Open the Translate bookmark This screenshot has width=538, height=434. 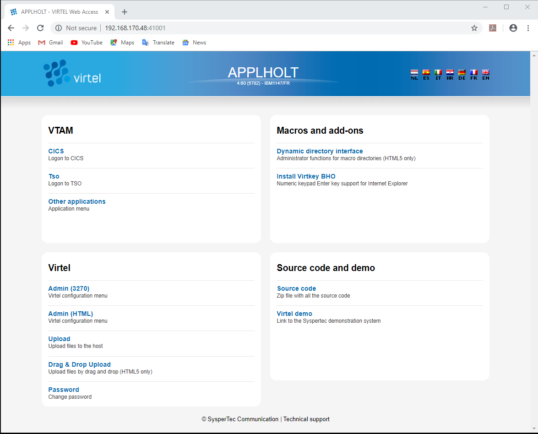pos(158,42)
